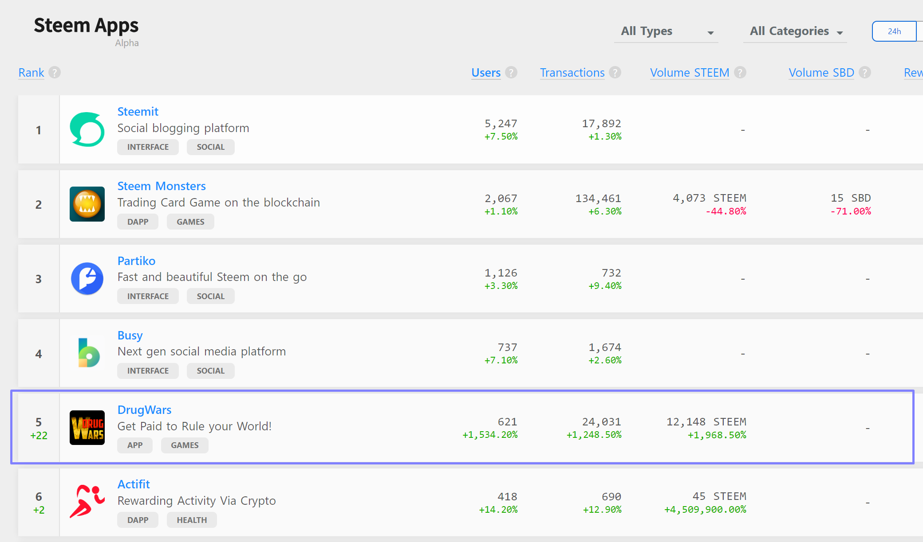Sort by Volume STEEM column
This screenshot has height=542, width=923.
pos(689,73)
